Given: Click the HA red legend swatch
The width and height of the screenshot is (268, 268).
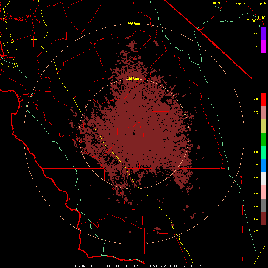Looking at the screenshot, I should tap(263, 99).
